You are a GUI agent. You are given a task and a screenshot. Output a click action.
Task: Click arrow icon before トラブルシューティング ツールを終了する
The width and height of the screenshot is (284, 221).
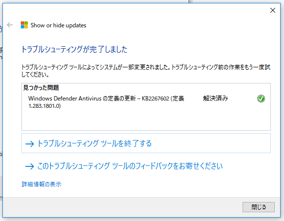30,144
